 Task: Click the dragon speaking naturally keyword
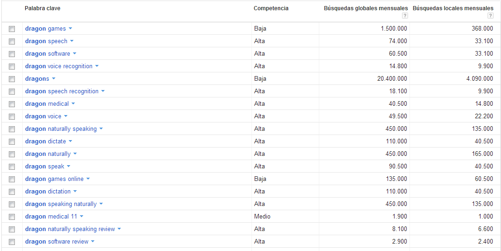coord(61,204)
